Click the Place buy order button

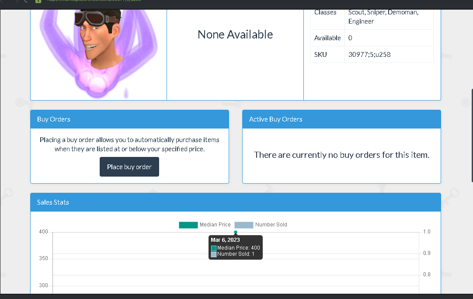point(129,167)
